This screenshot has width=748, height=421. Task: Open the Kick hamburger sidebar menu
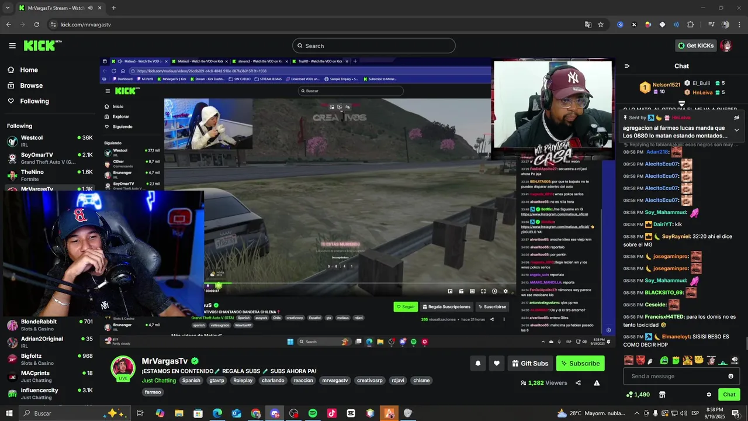coord(12,46)
